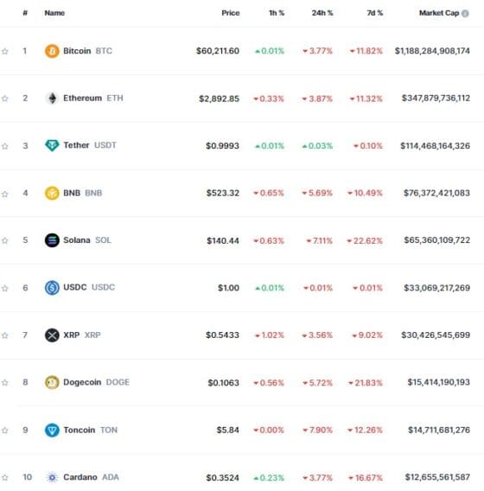Click the Toncoin blue logo icon
The image size is (484, 491).
(x=52, y=430)
